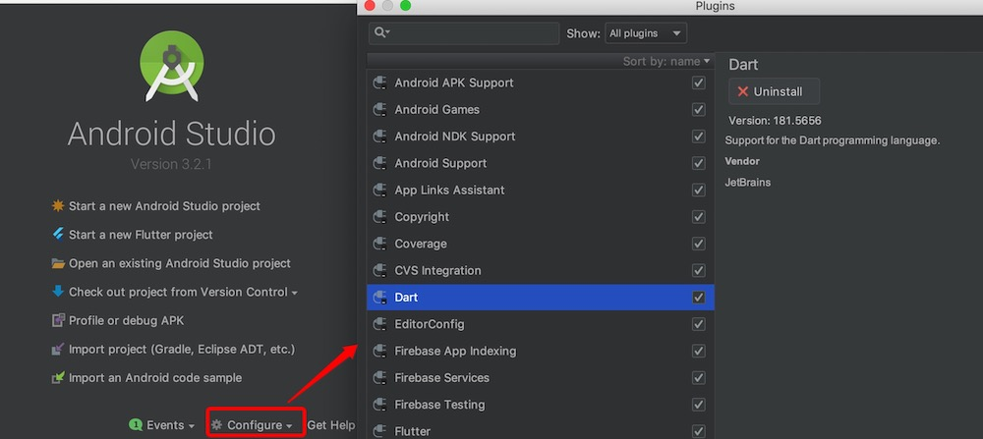Open the Show All plugins dropdown
Viewport: 983px width, 439px height.
(x=646, y=33)
